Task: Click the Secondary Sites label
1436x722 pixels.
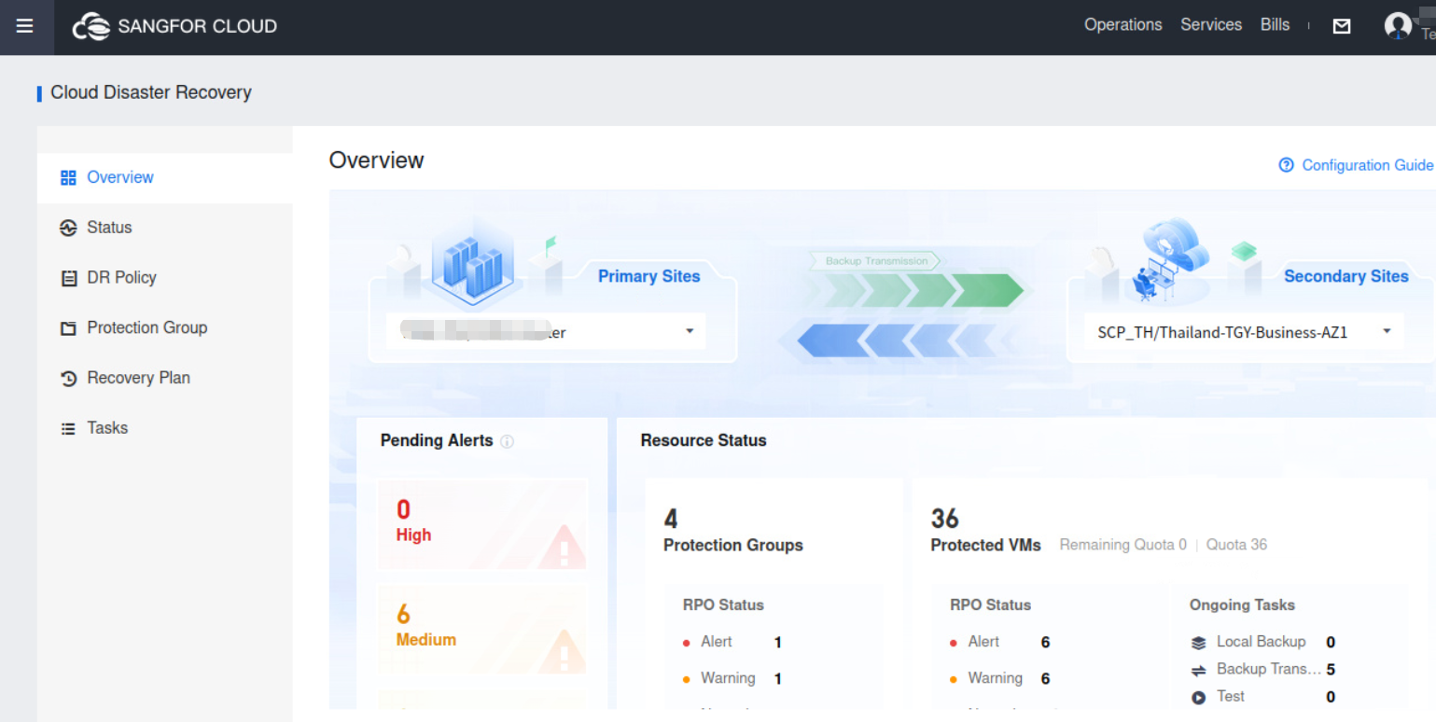Action: pos(1345,276)
